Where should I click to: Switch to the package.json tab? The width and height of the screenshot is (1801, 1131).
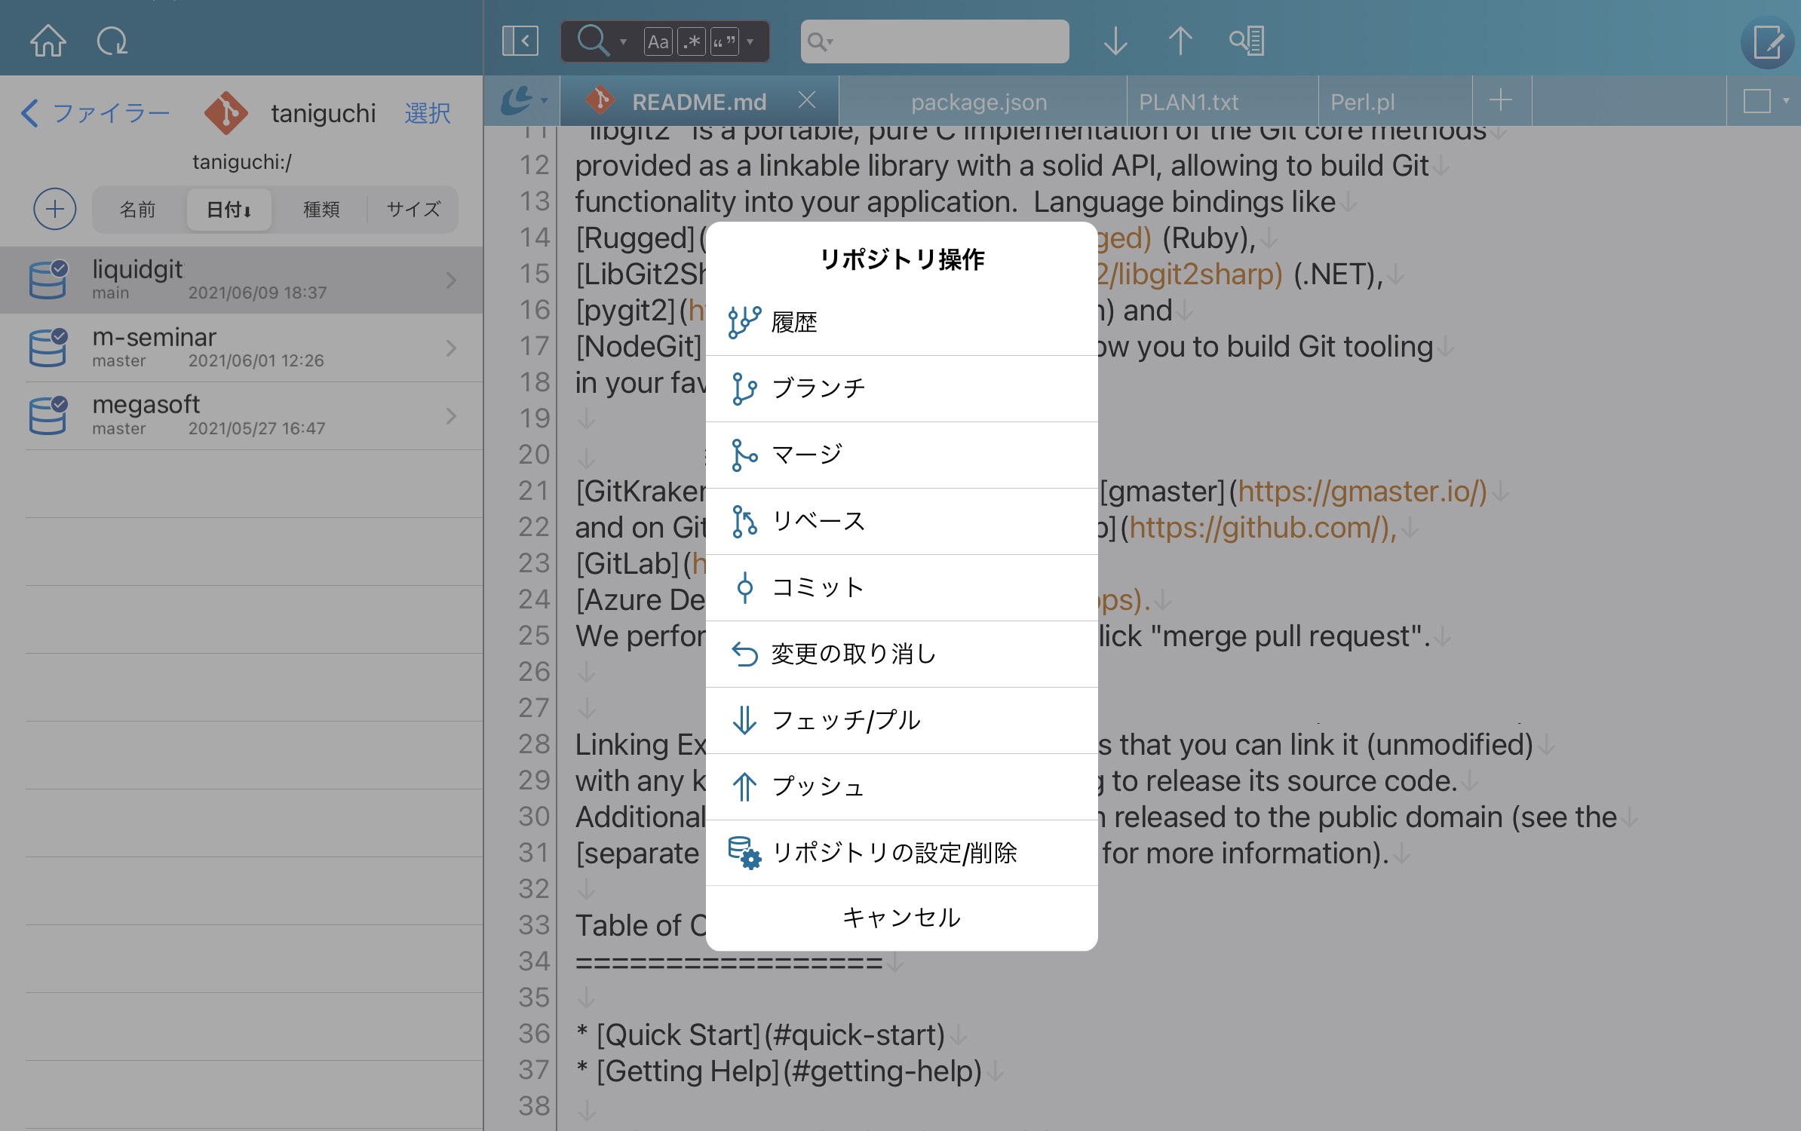coord(978,101)
